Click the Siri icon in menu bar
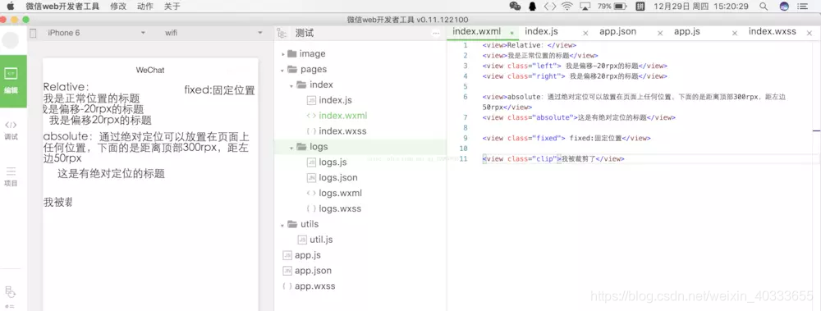Image resolution: width=821 pixels, height=311 pixels. 784,7
